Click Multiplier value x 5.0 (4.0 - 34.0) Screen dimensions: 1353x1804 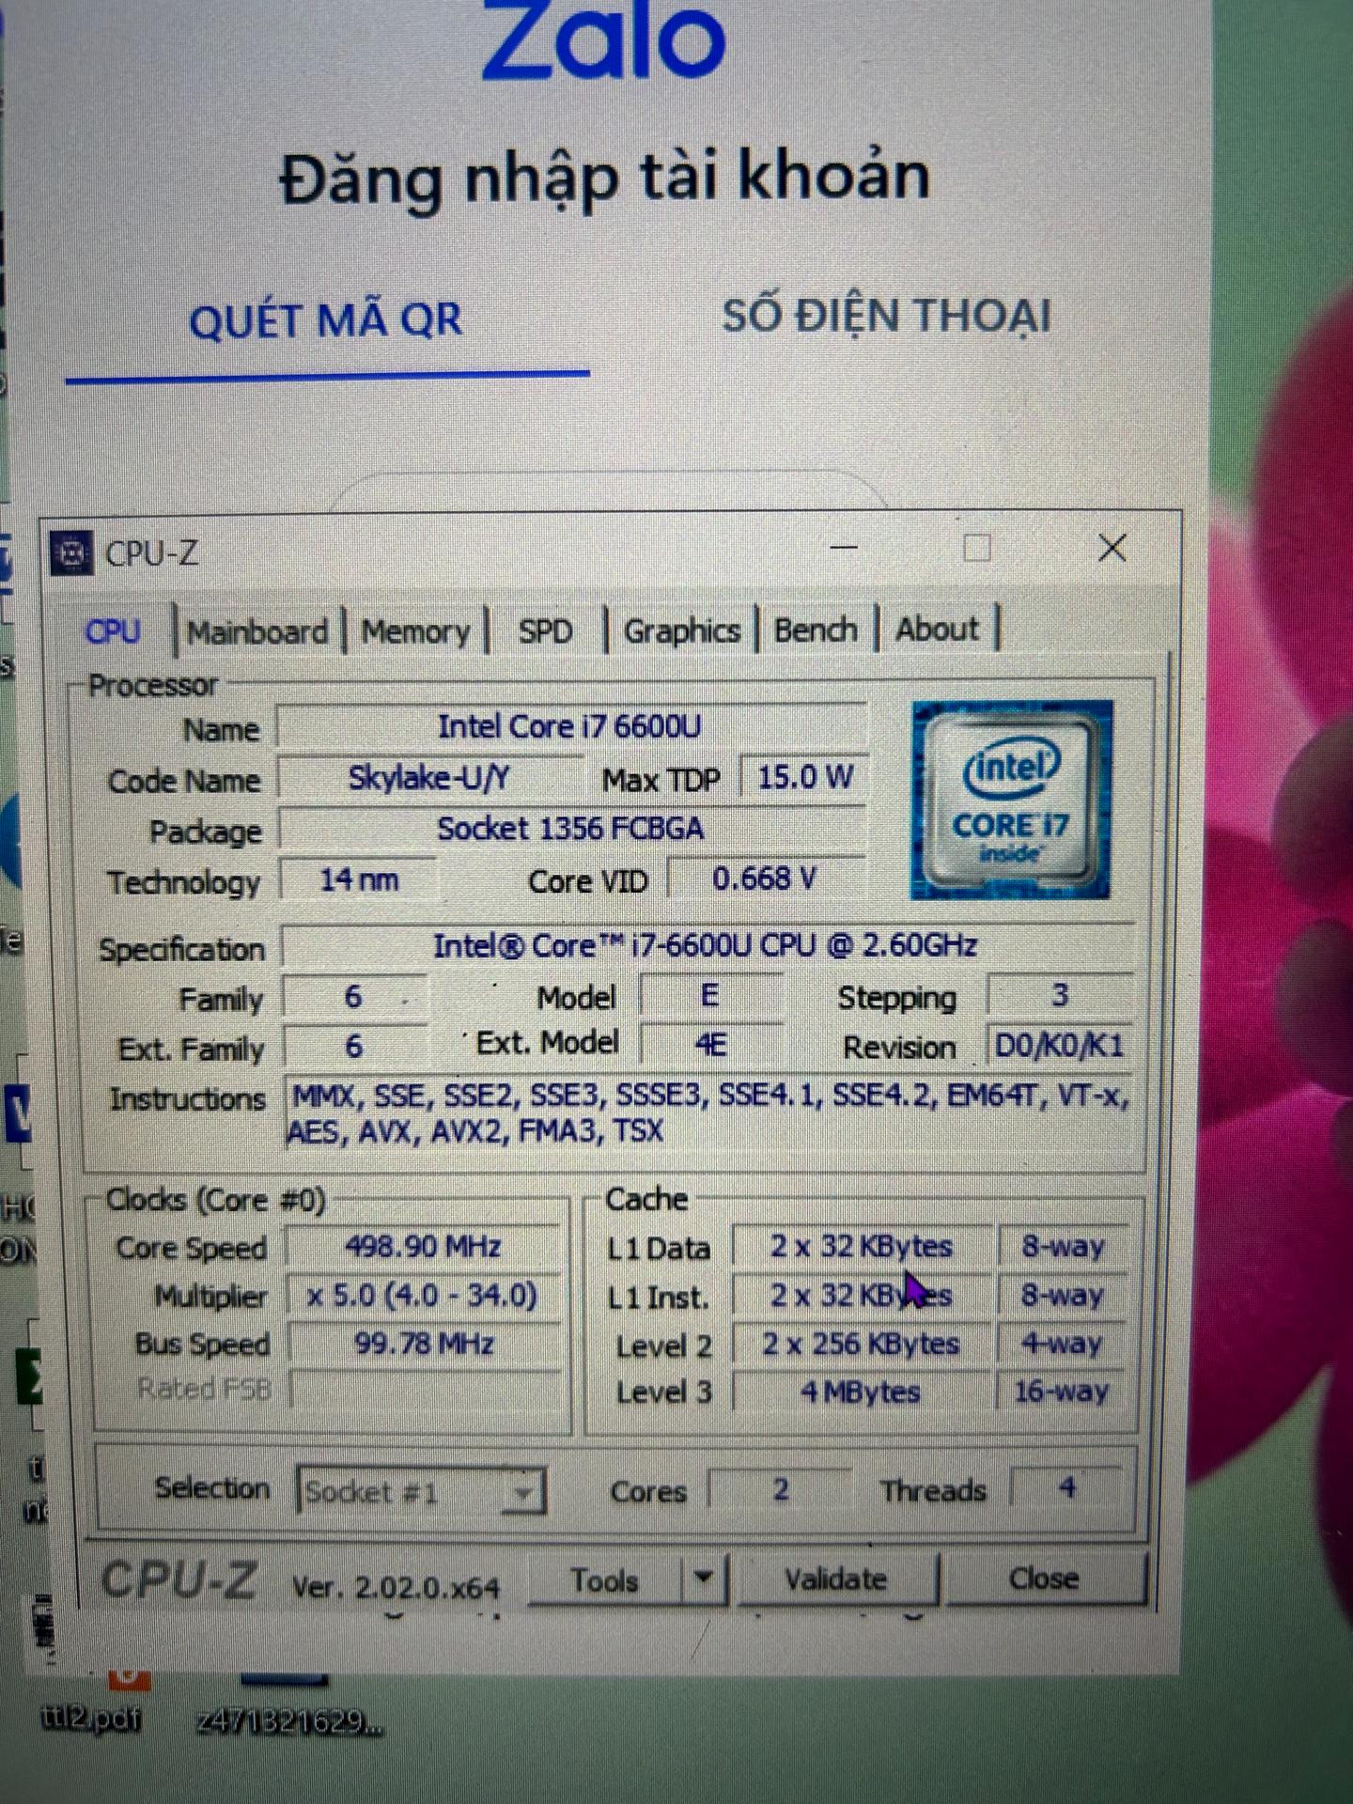tap(423, 1296)
